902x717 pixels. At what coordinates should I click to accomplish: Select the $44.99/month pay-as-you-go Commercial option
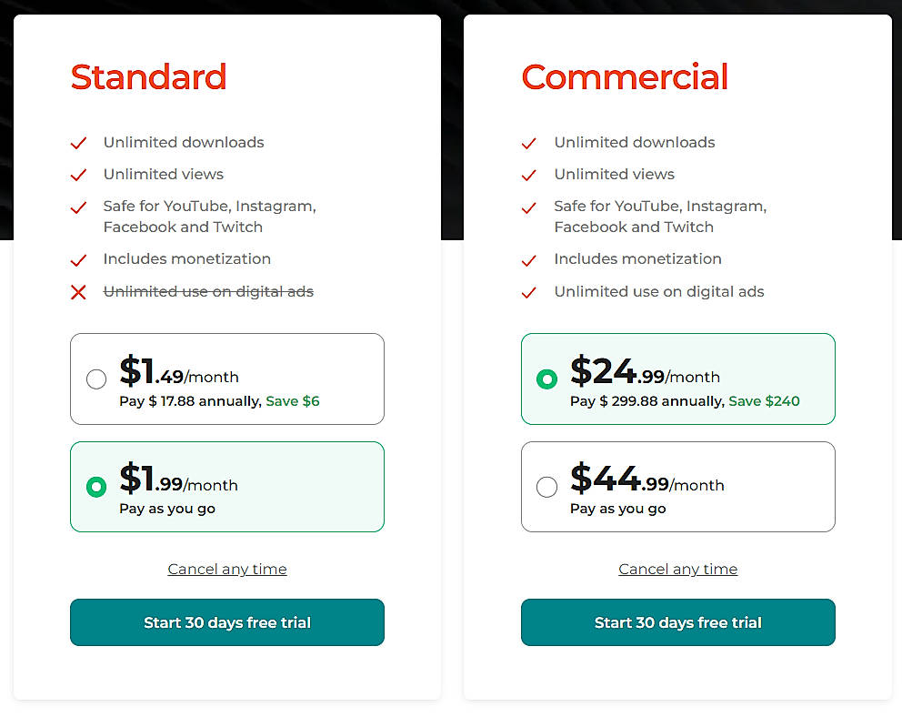point(546,487)
